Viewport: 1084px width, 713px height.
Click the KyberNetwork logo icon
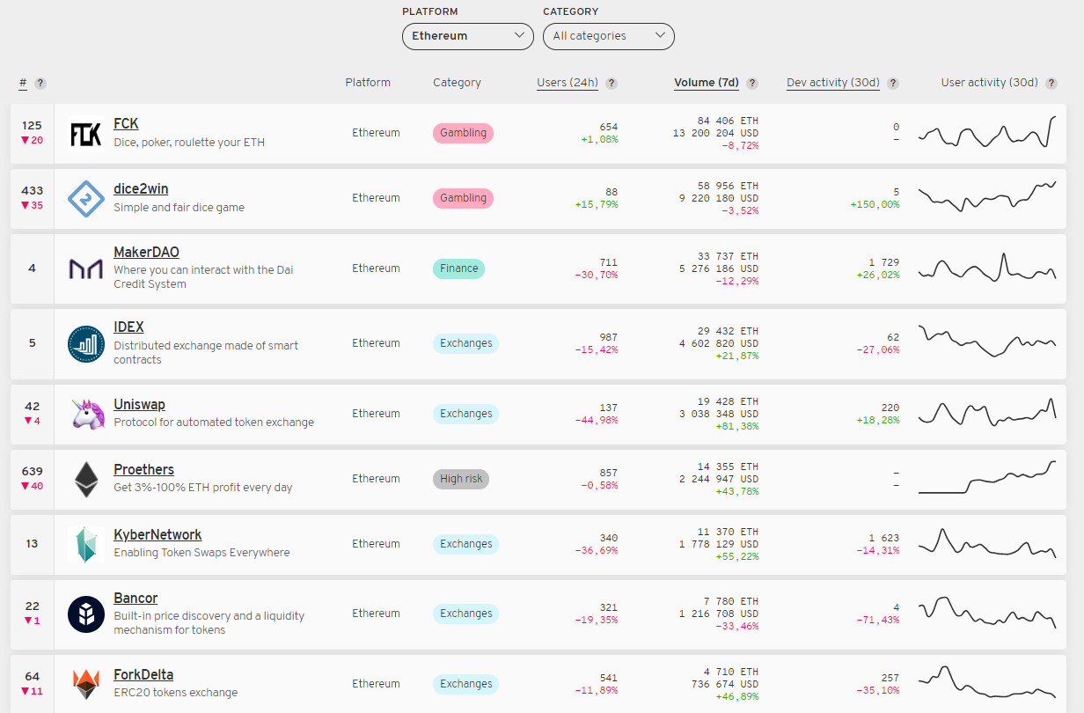tap(85, 544)
